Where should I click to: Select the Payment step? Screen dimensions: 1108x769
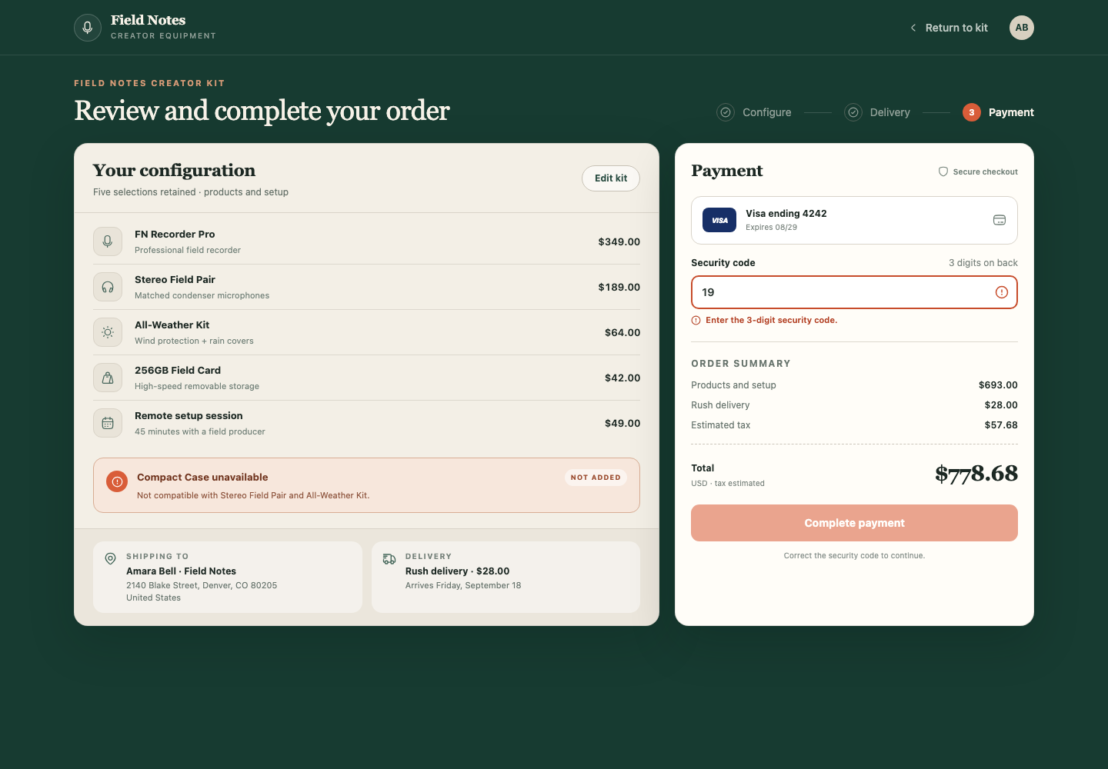click(x=998, y=112)
